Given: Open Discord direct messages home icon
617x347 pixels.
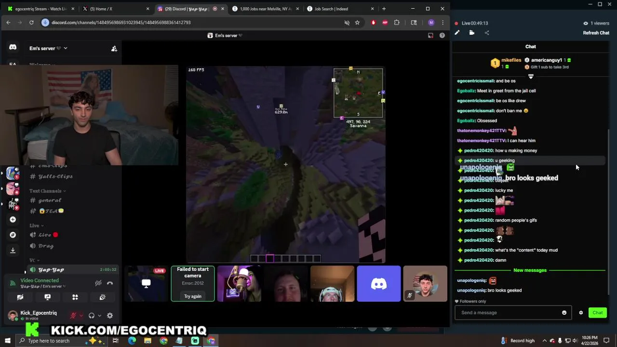Looking at the screenshot, I should coord(13,47).
